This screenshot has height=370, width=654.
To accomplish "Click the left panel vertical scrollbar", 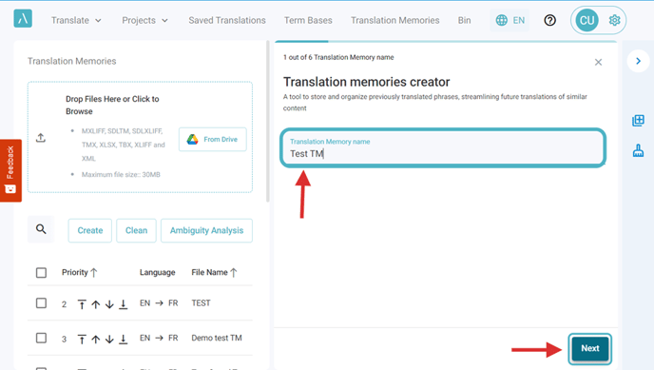I will [x=267, y=121].
